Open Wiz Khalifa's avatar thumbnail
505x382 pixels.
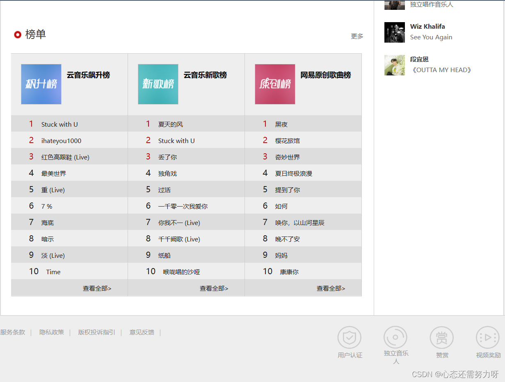[x=395, y=32]
